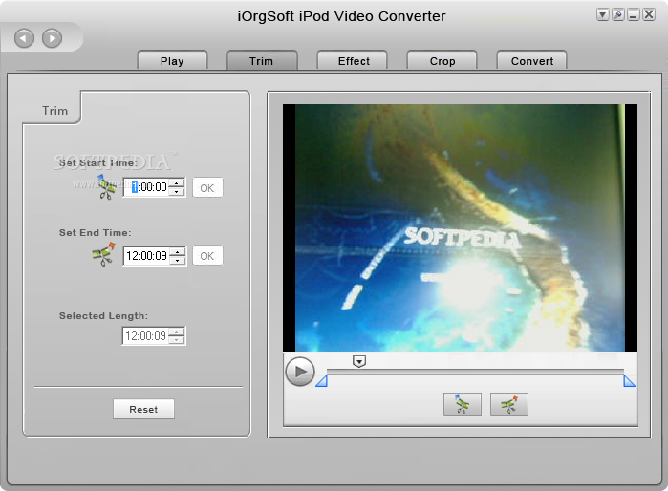The height and width of the screenshot is (491, 668).
Task: Open the Play tab
Action: tap(172, 61)
